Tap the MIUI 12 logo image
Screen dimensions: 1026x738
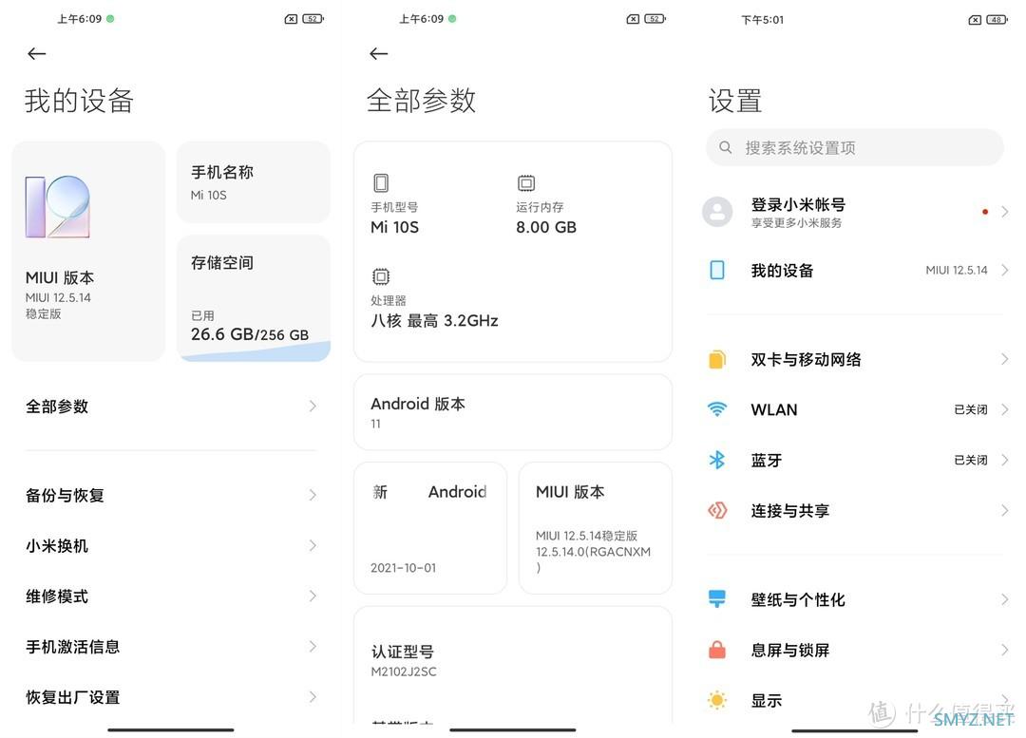coord(58,207)
